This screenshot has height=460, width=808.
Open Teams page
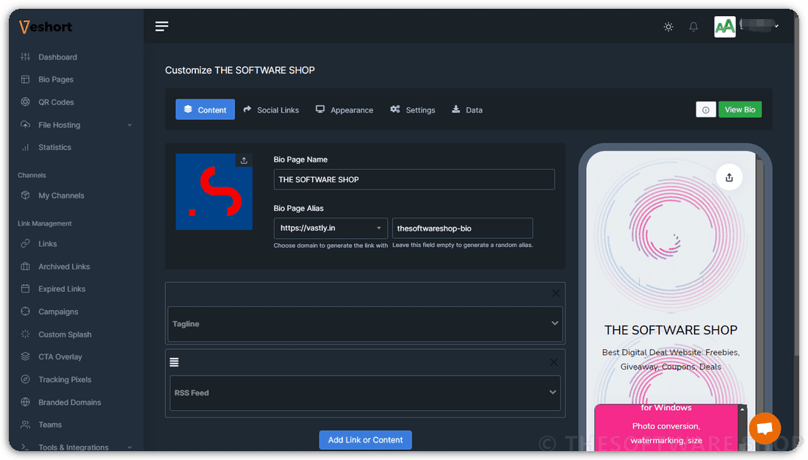click(x=50, y=425)
